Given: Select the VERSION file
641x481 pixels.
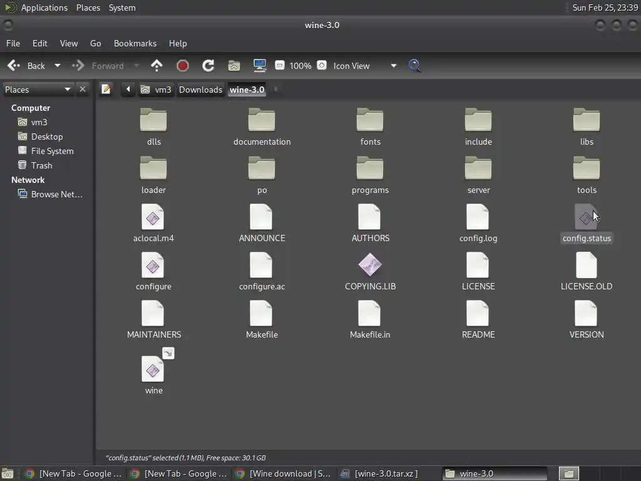Looking at the screenshot, I should click(x=586, y=320).
